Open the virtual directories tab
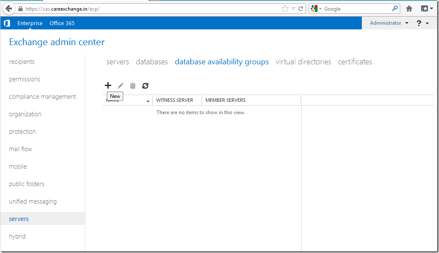This screenshot has height=253, width=439. click(303, 62)
